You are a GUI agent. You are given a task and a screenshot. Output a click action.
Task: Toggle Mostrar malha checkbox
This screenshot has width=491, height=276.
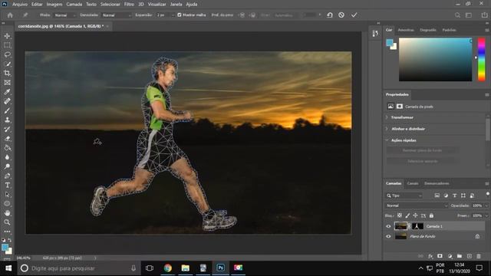(180, 15)
